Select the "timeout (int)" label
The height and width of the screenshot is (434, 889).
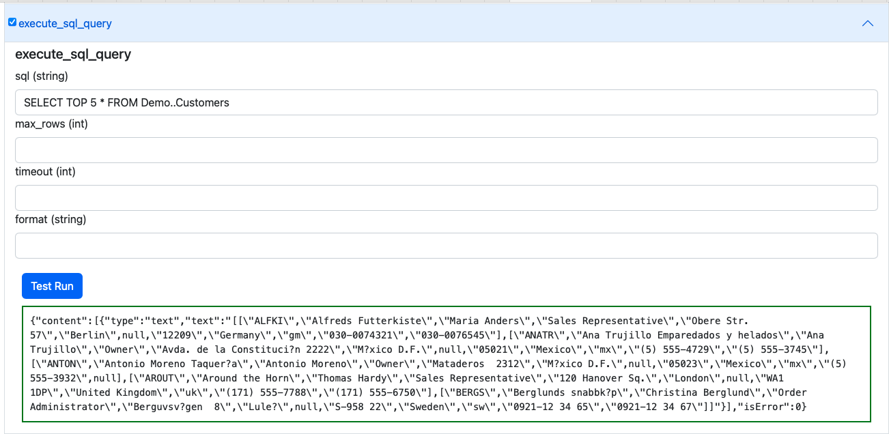(x=45, y=171)
